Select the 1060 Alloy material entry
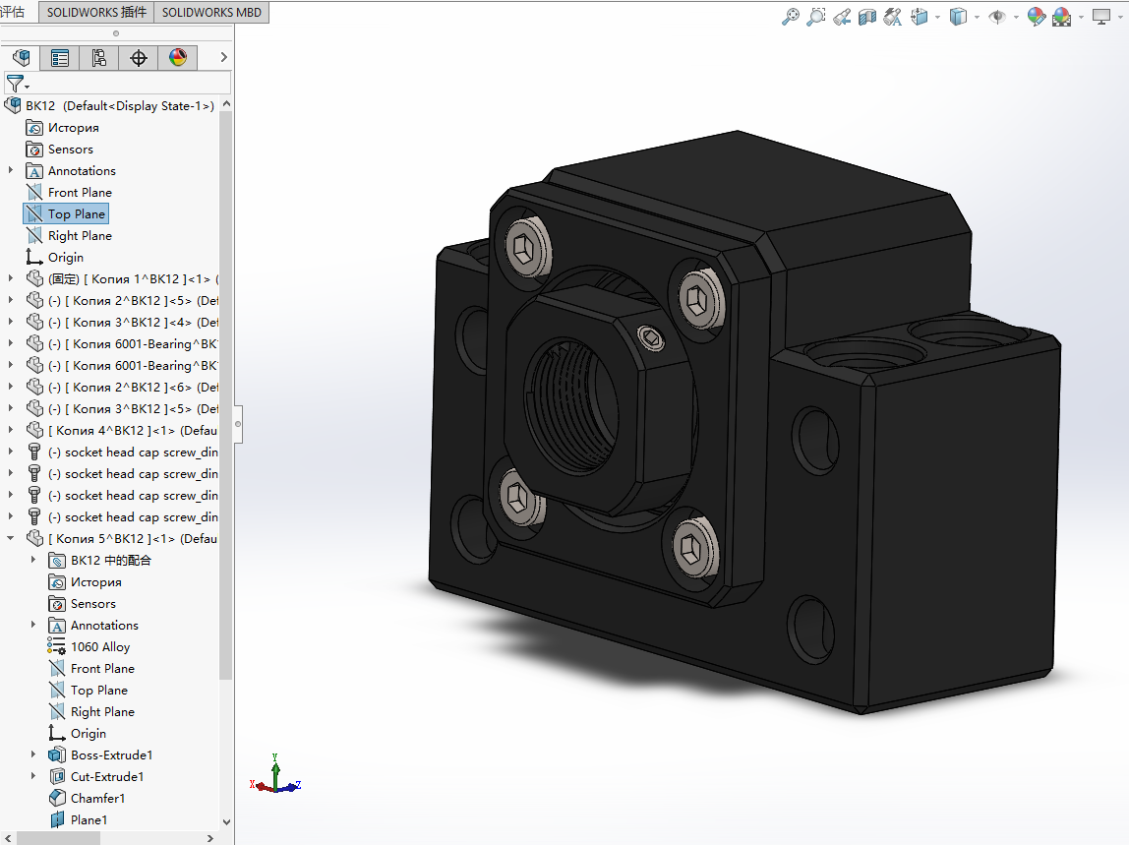Image resolution: width=1129 pixels, height=845 pixels. click(100, 647)
